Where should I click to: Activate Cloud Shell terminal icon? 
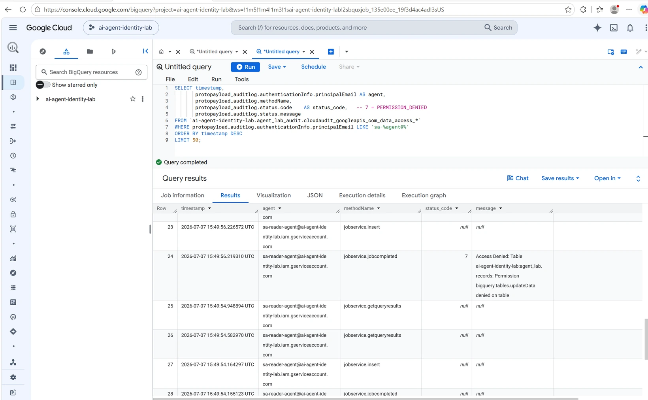(x=614, y=28)
